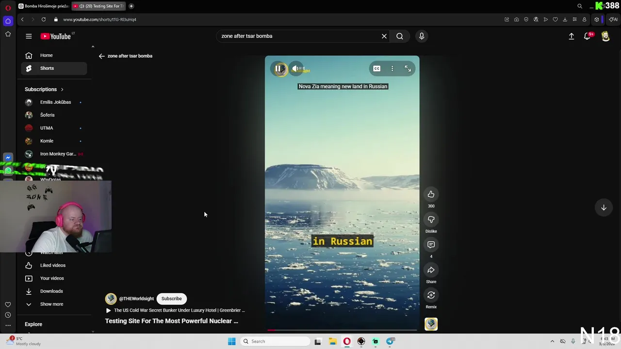
Task: Focus the YouTube search input field
Action: (x=298, y=36)
